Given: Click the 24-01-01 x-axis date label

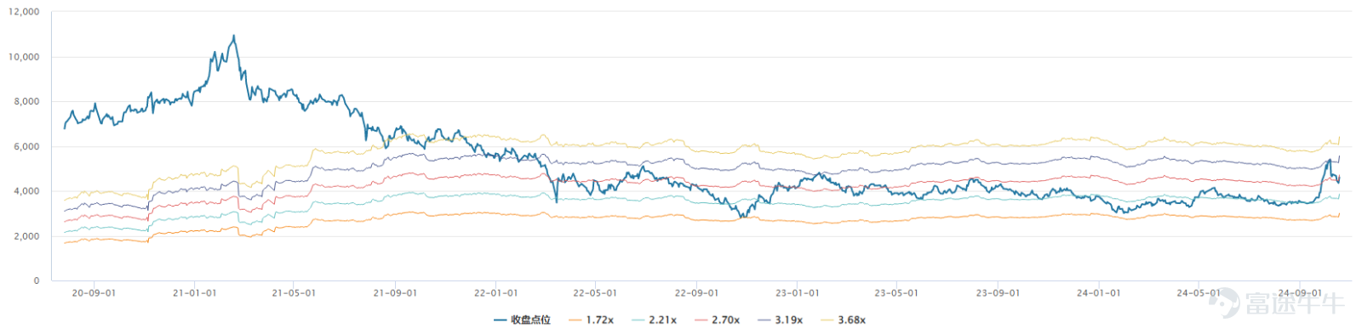Looking at the screenshot, I should click(1098, 293).
